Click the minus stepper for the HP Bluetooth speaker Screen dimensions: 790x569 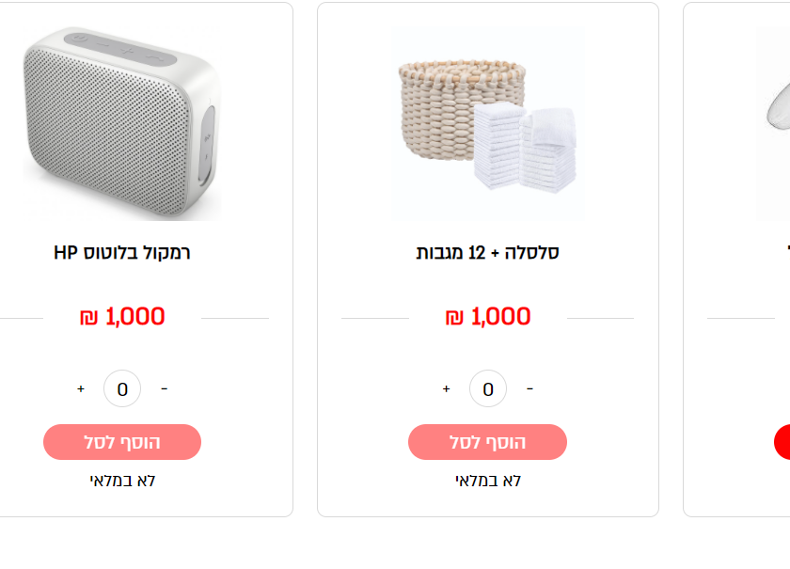165,387
